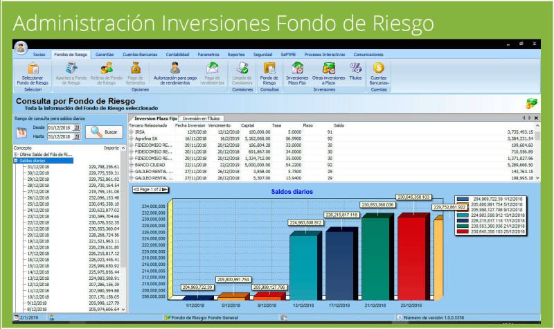554x329 pixels.
Task: Open the SePYME ribbon tab
Action: [x=288, y=55]
